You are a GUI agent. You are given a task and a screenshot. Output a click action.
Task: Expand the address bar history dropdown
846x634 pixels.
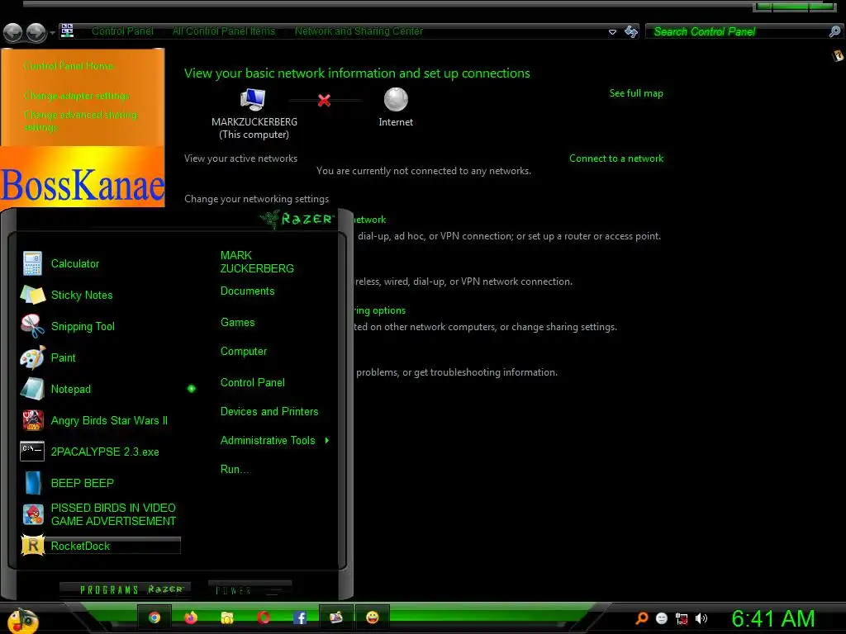612,32
